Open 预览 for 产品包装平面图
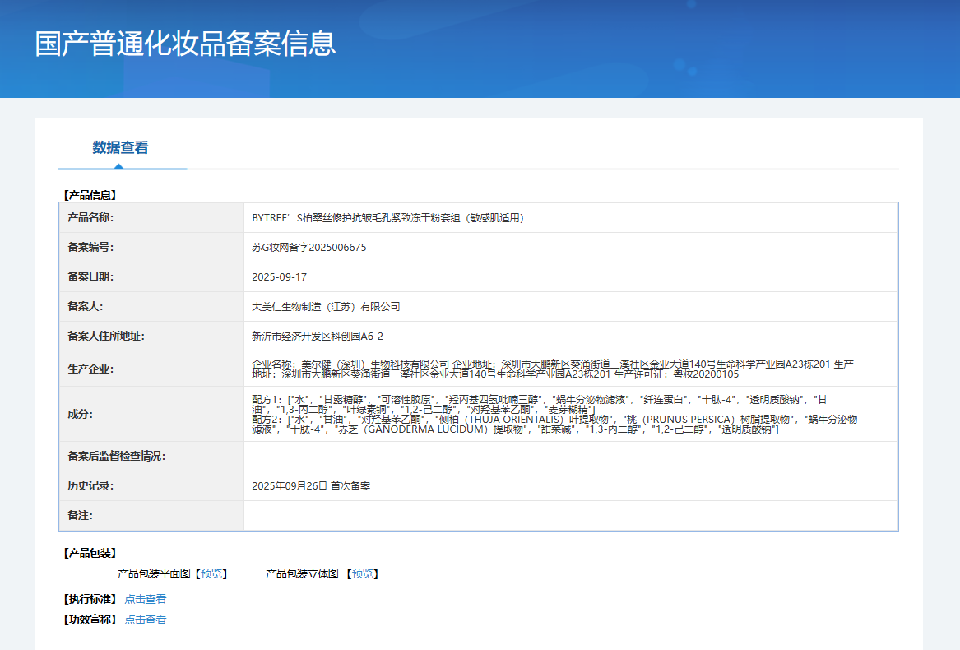Image resolution: width=960 pixels, height=650 pixels. pos(211,573)
